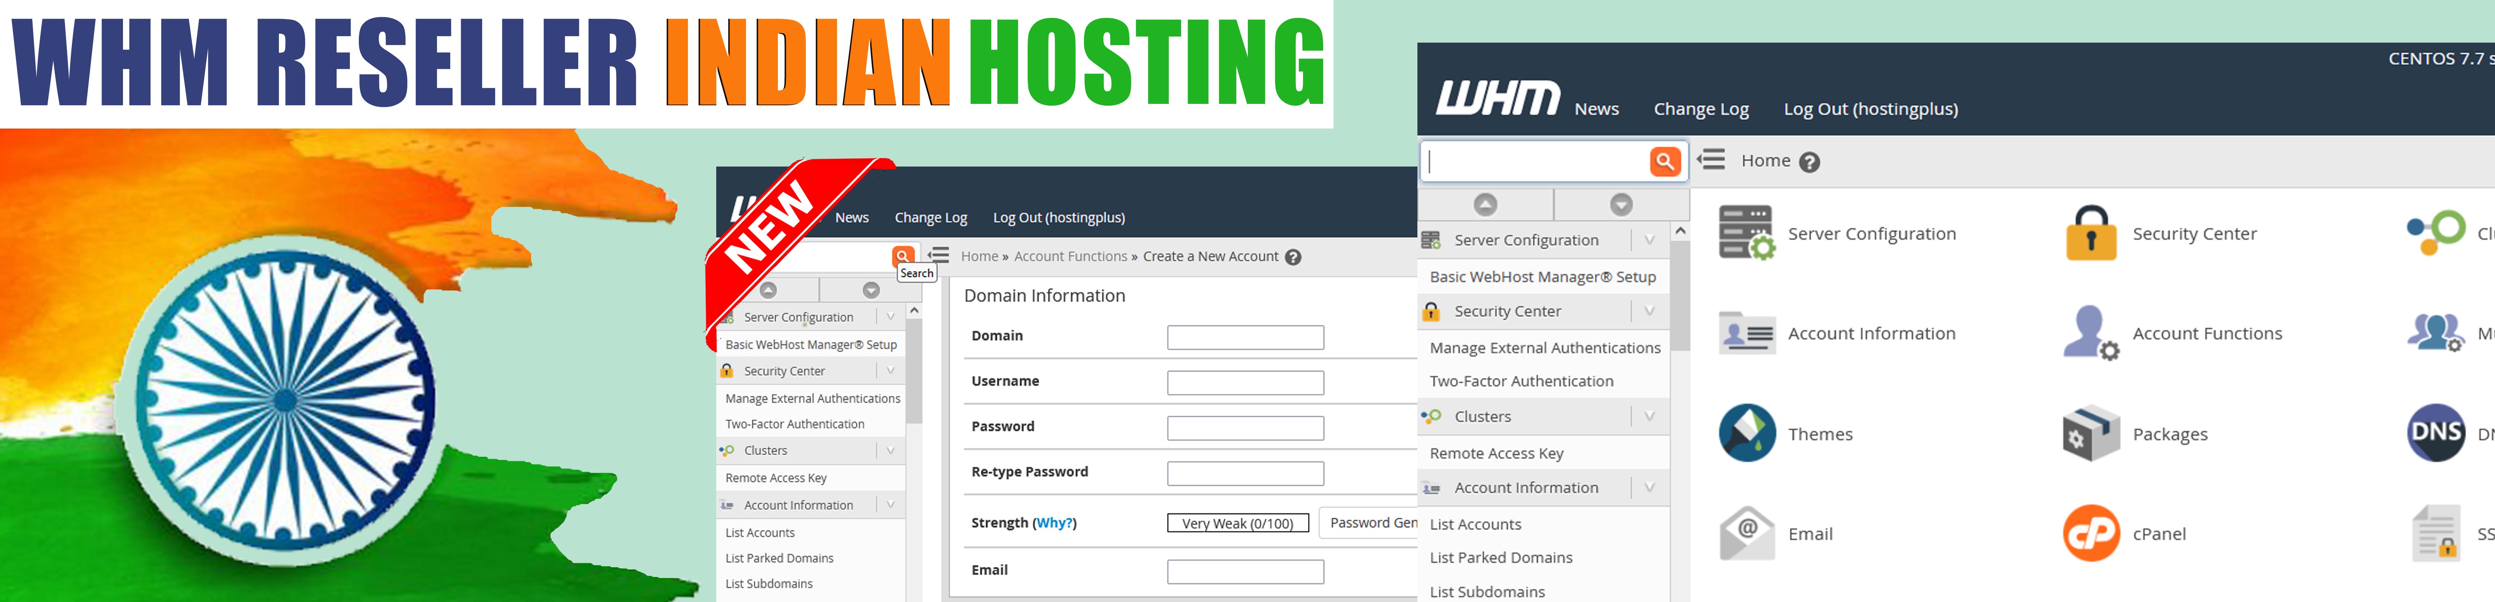Click Password Generator button
The width and height of the screenshot is (2495, 602).
[1369, 522]
